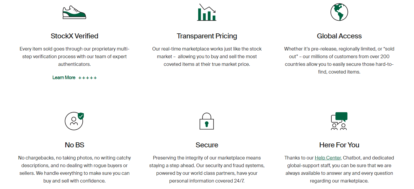
Task: Click the real-time marketplace description text
Action: click(x=207, y=56)
